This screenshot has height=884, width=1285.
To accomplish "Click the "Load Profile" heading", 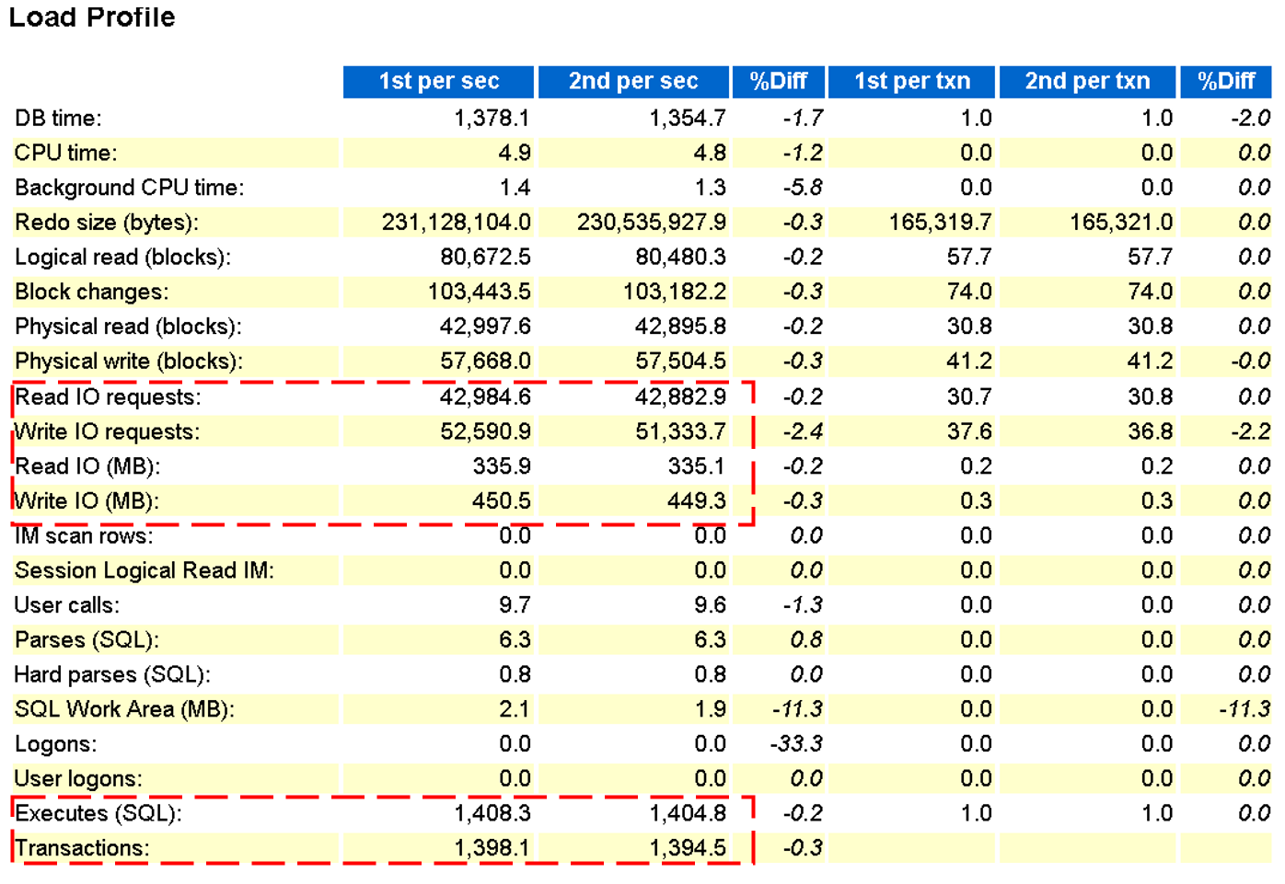I will coord(92,17).
